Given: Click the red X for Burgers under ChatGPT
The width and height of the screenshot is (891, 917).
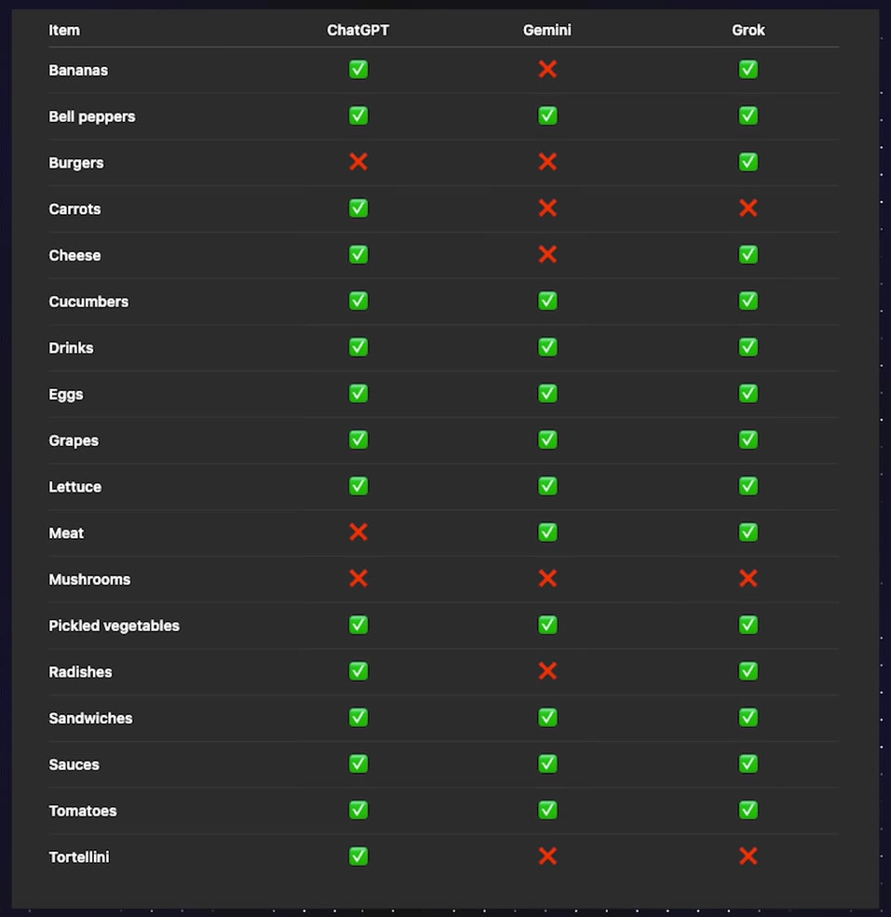Looking at the screenshot, I should pos(358,162).
